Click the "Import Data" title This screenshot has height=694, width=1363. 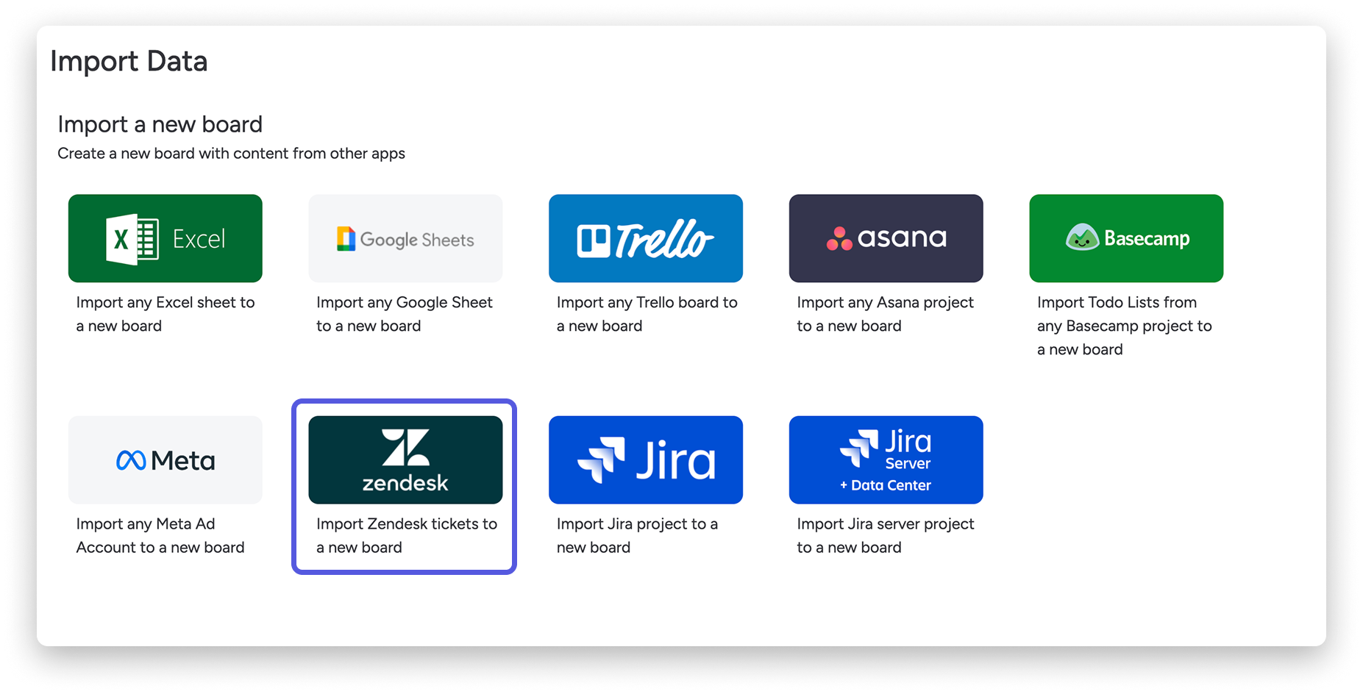(129, 61)
